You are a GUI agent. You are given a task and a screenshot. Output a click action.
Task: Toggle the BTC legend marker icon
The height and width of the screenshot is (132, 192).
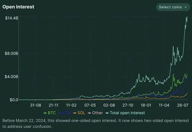[x=45, y=113]
